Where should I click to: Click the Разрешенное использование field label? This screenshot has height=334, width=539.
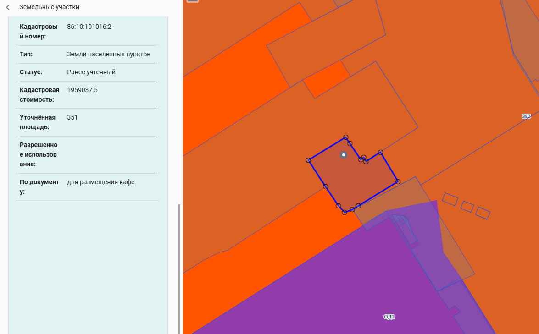[x=39, y=154]
